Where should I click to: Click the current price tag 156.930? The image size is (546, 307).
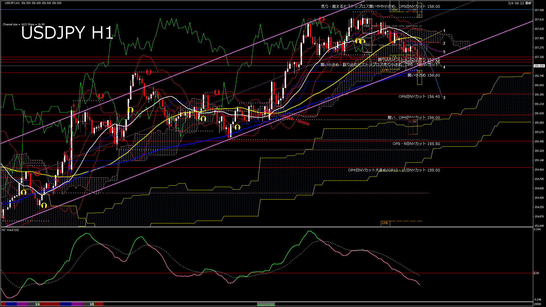click(x=539, y=66)
